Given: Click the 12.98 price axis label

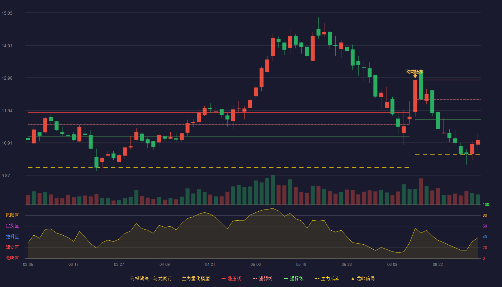Looking at the screenshot, I should 7,78.
